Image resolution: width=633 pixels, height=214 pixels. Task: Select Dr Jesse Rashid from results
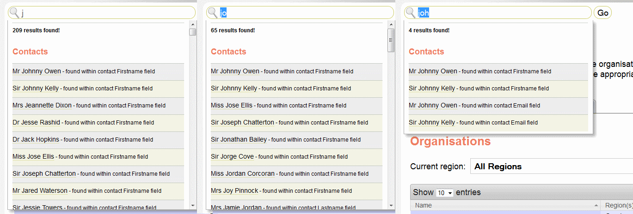pyautogui.click(x=36, y=123)
